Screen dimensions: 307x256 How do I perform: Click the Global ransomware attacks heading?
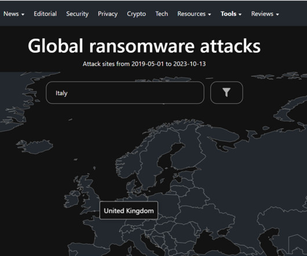tap(144, 46)
